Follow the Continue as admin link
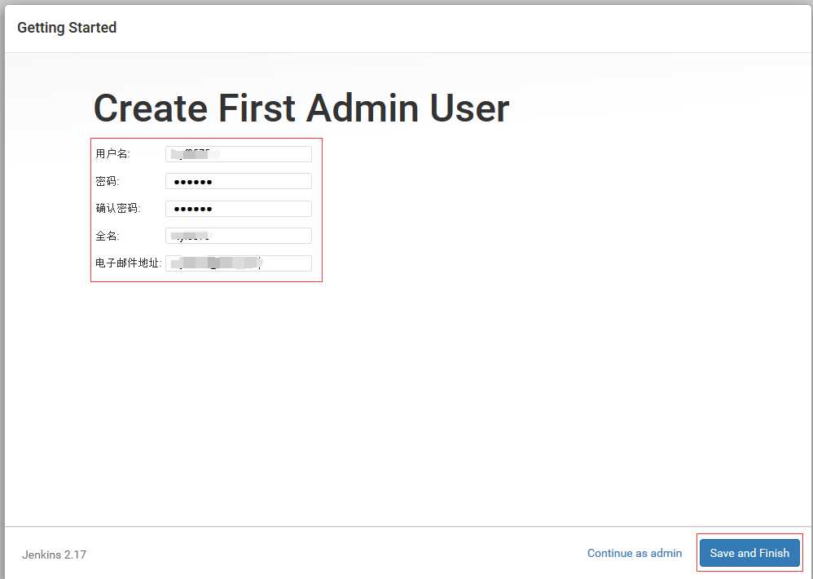 click(x=634, y=553)
